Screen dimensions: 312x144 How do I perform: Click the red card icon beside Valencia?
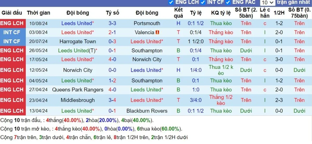coord(158,32)
